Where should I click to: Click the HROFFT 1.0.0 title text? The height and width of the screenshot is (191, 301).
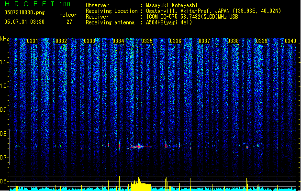pyautogui.click(x=38, y=4)
